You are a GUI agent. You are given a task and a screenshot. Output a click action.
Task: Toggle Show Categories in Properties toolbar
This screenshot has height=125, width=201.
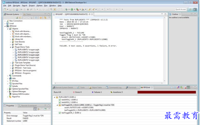pyautogui.click(x=35, y=109)
